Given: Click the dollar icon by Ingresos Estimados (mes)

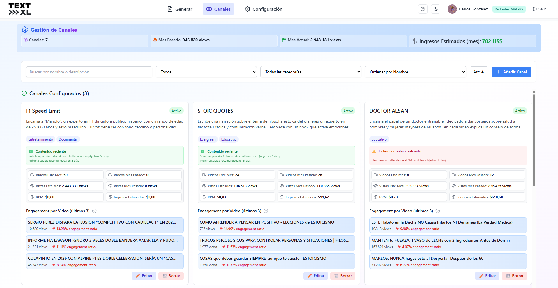Looking at the screenshot, I should coord(414,41).
